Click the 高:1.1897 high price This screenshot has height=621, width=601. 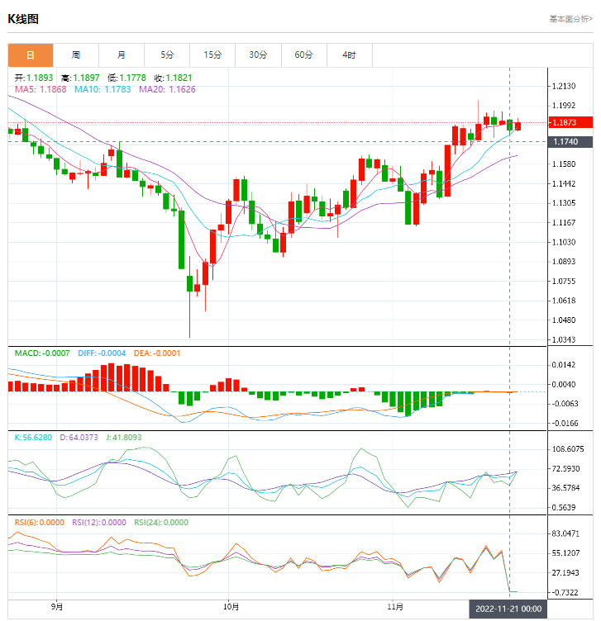[80, 78]
